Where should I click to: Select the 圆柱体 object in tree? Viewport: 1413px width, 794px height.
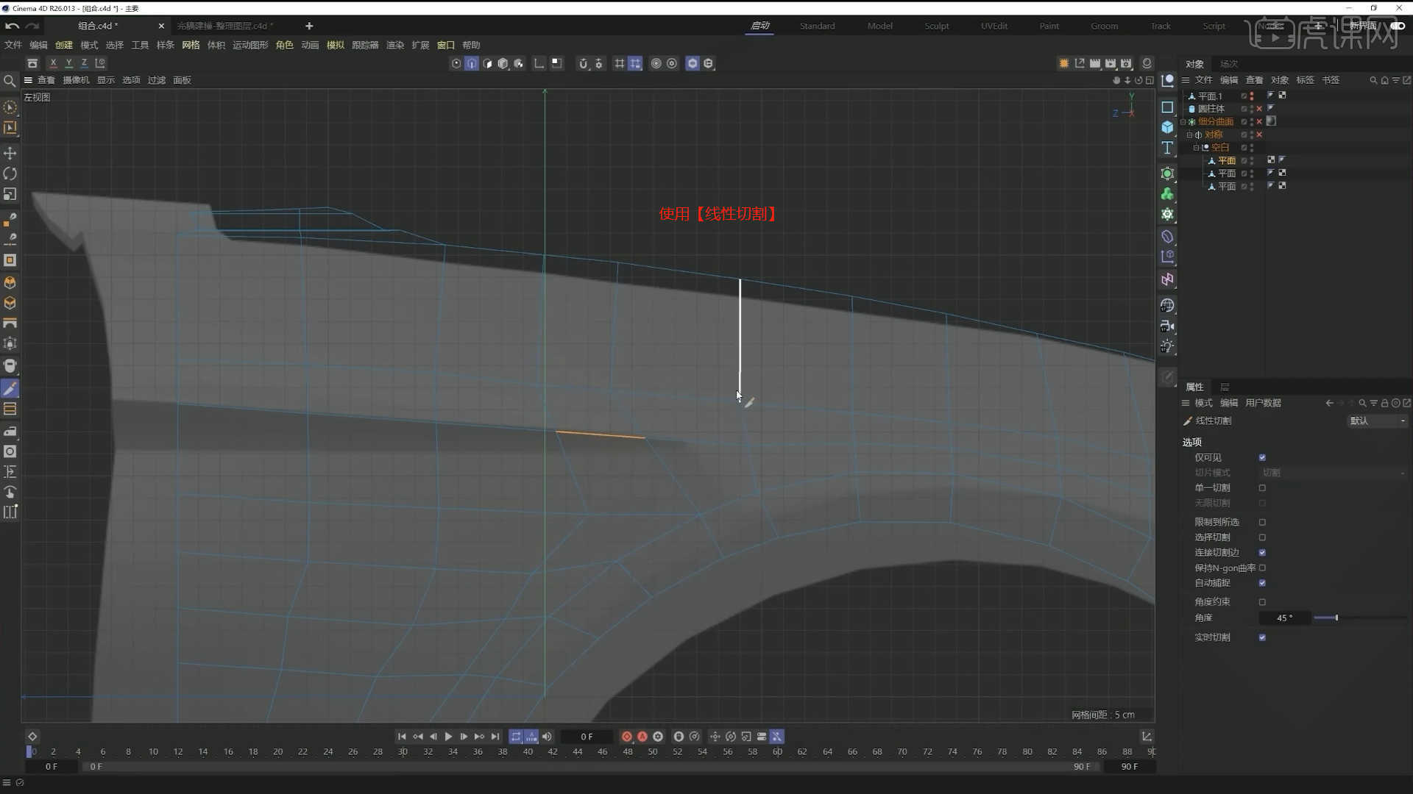(x=1211, y=109)
